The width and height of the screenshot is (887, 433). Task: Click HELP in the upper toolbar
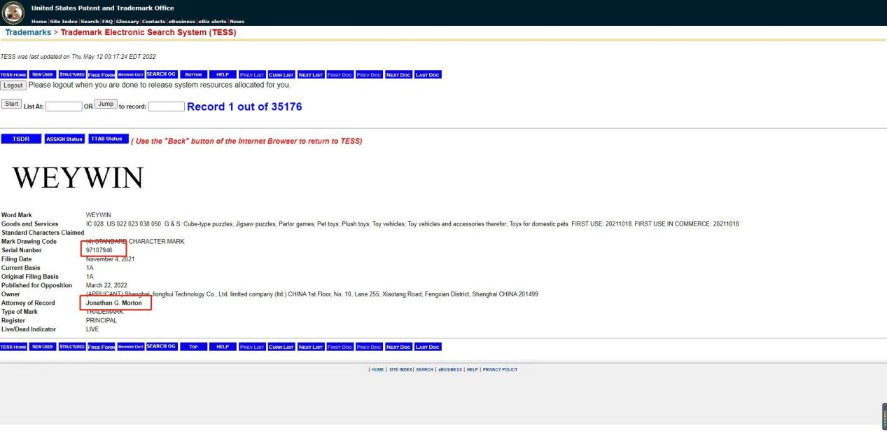(x=223, y=75)
